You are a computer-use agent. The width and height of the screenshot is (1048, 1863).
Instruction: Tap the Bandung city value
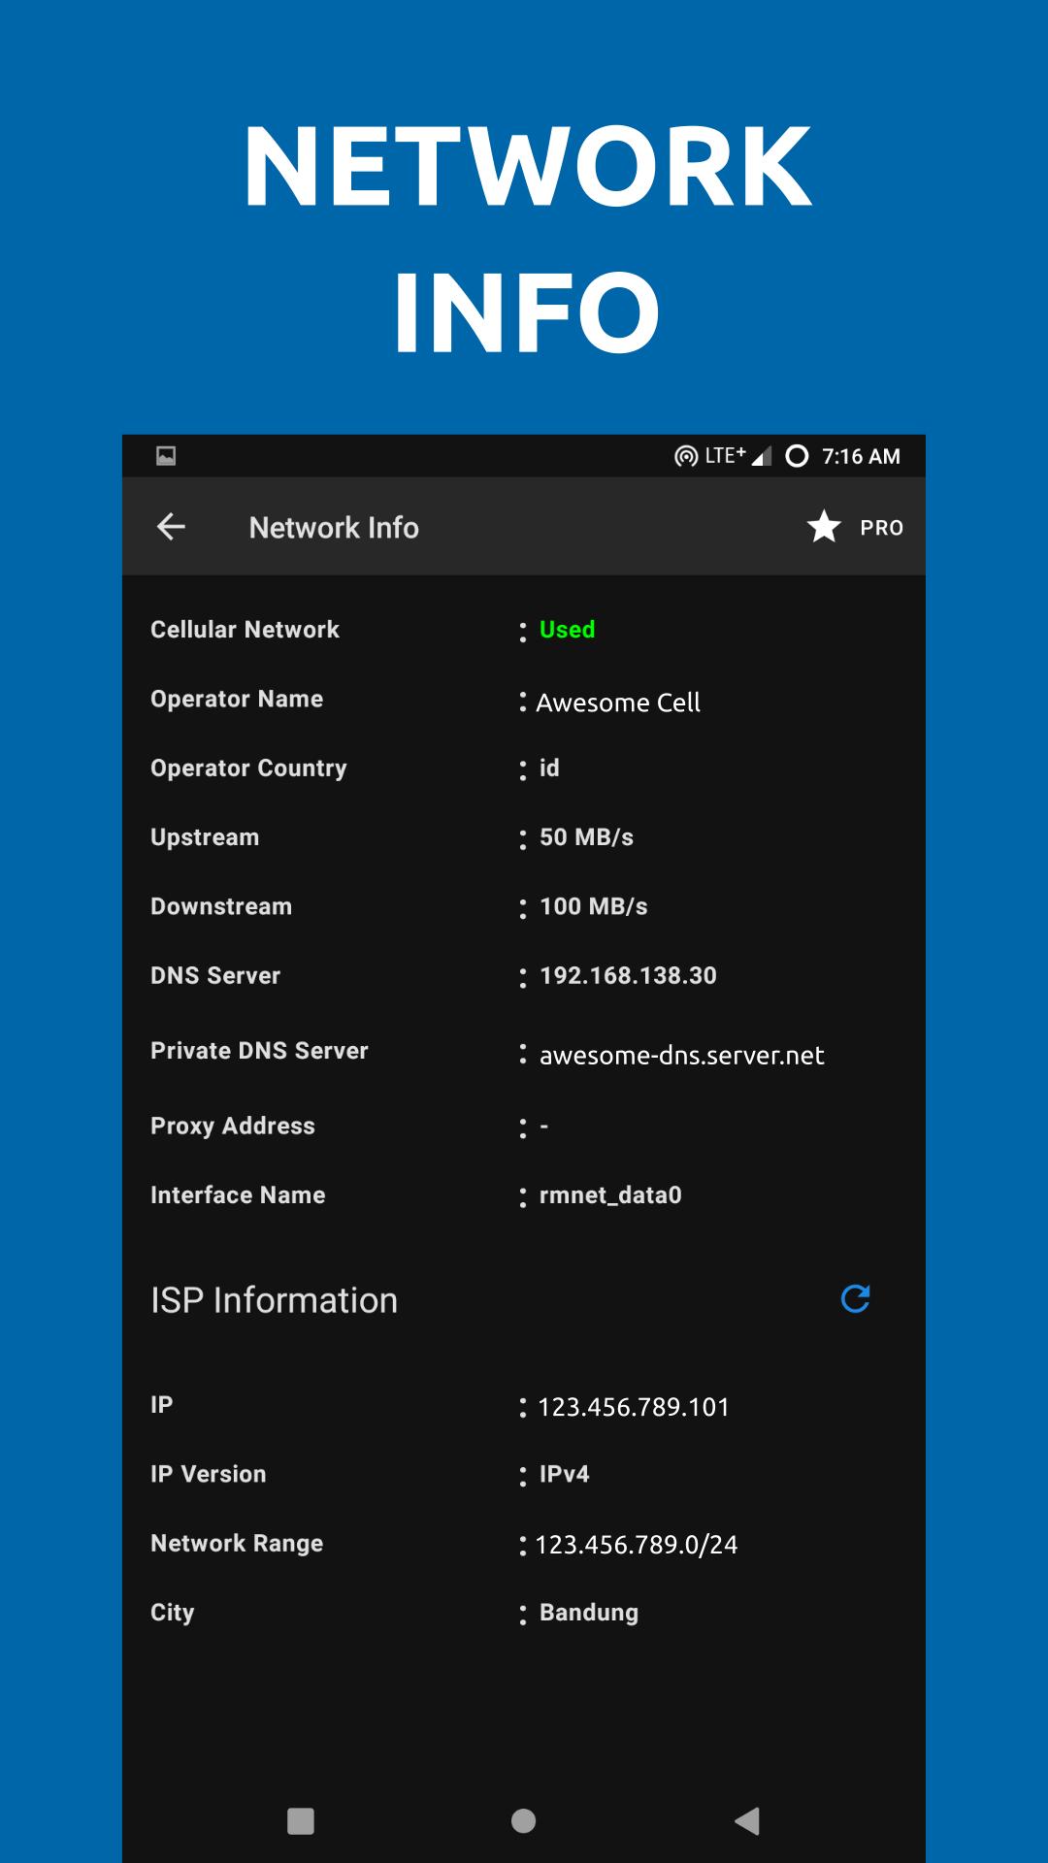589,1613
